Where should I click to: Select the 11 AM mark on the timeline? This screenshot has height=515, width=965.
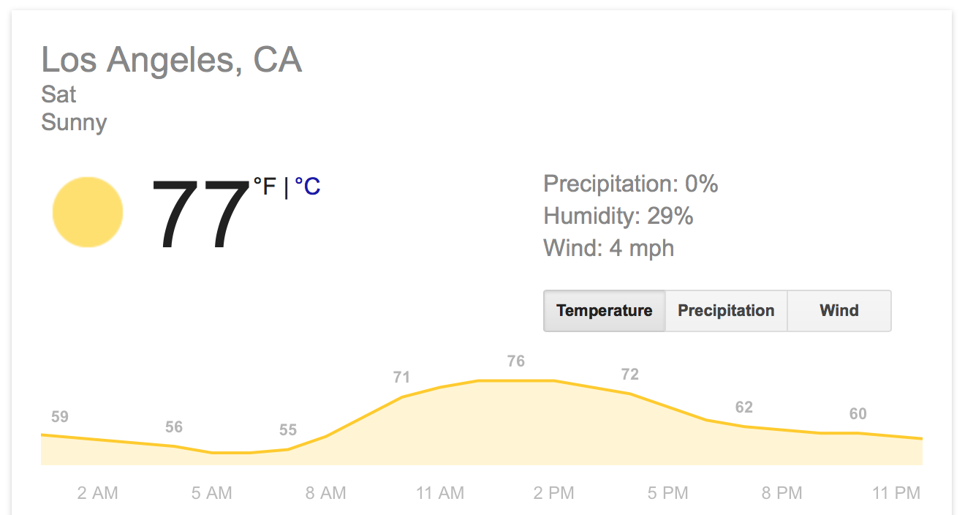pos(439,492)
